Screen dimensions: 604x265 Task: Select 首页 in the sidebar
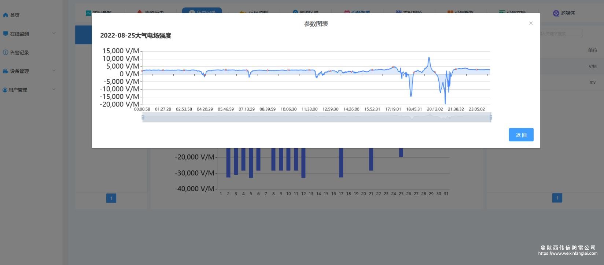coord(15,15)
